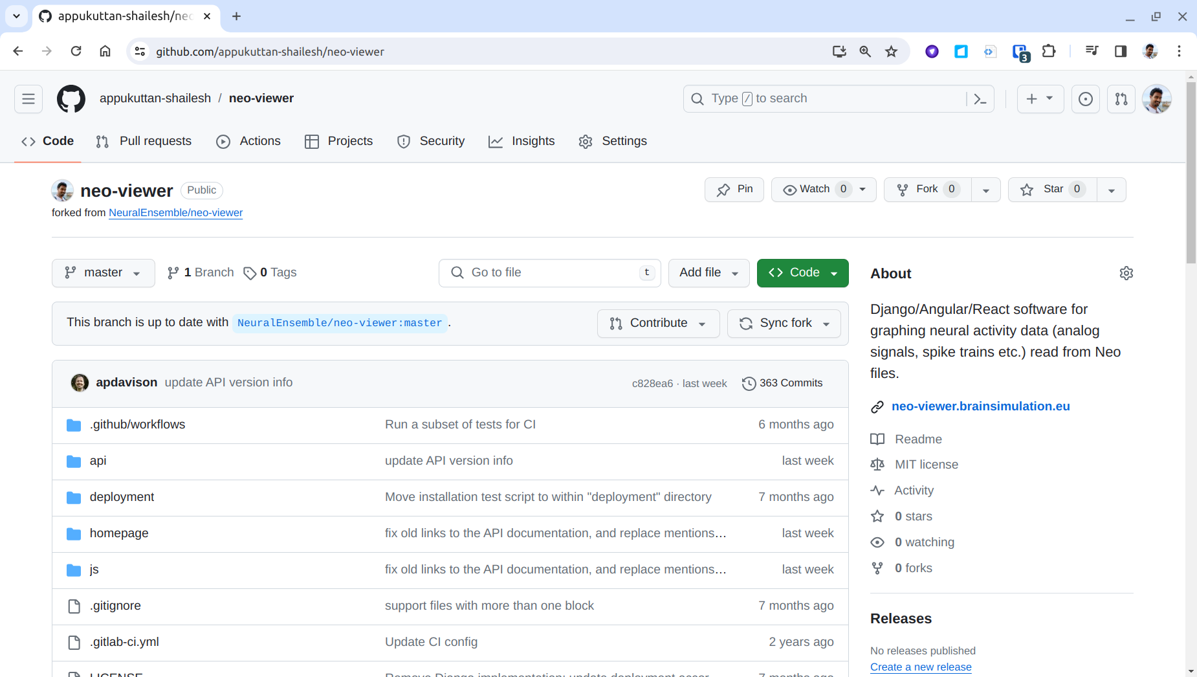This screenshot has width=1197, height=677.
Task: Click the page vertical scrollbar
Action: click(x=1191, y=388)
